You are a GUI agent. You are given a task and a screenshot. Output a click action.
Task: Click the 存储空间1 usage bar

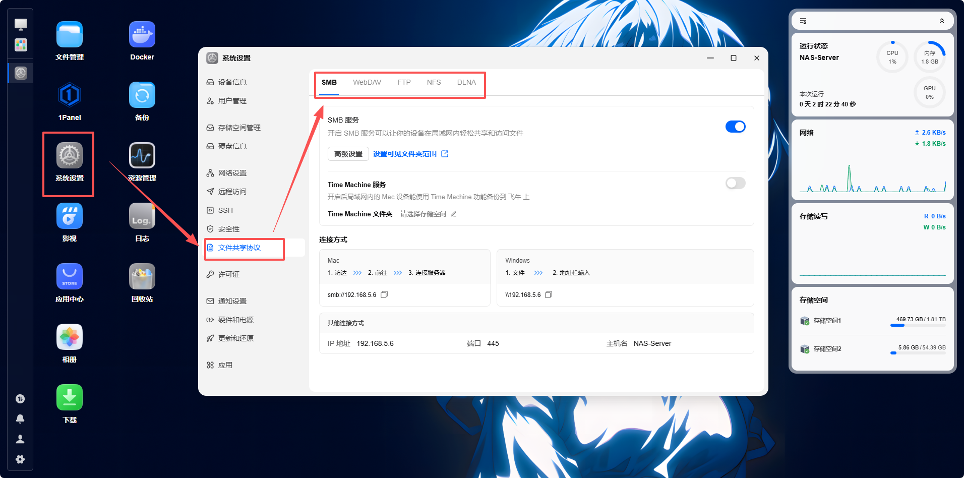pos(918,325)
